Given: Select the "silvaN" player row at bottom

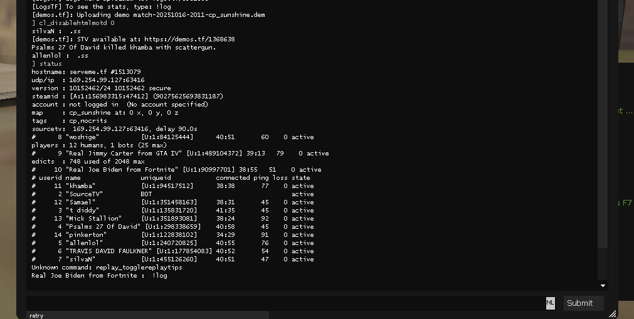Looking at the screenshot, I should tap(172, 259).
